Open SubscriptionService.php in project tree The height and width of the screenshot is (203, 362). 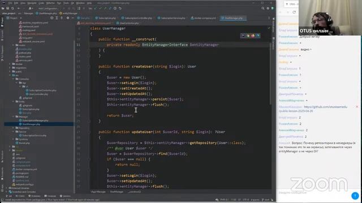33,135
